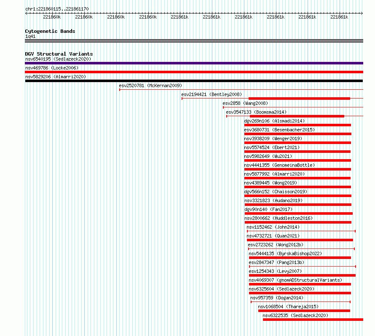The width and height of the screenshot is (375, 336).
Task: Click esv3680731 (Besenbacher2015) label
Action: coord(279,130)
